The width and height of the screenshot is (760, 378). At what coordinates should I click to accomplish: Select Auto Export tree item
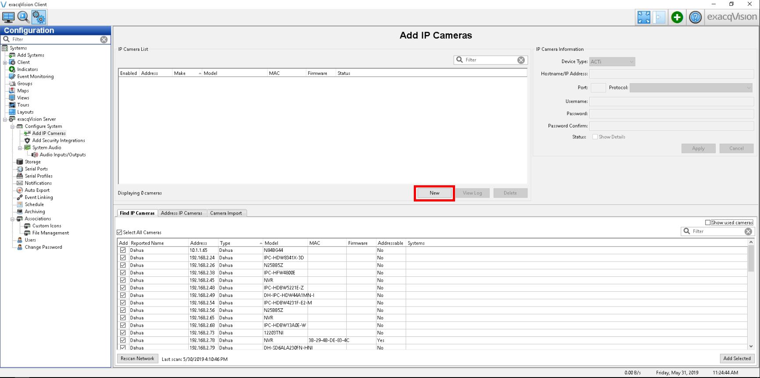(37, 190)
